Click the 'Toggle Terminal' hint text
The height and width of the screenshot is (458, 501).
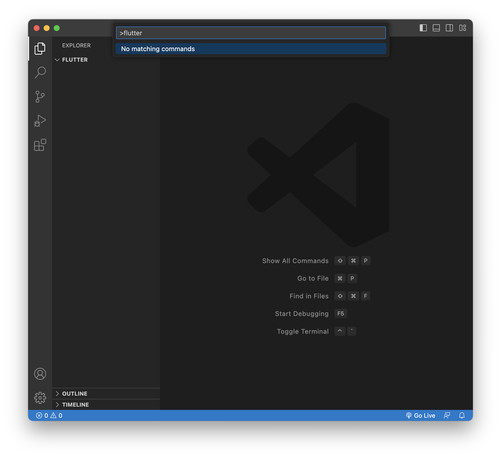click(303, 331)
